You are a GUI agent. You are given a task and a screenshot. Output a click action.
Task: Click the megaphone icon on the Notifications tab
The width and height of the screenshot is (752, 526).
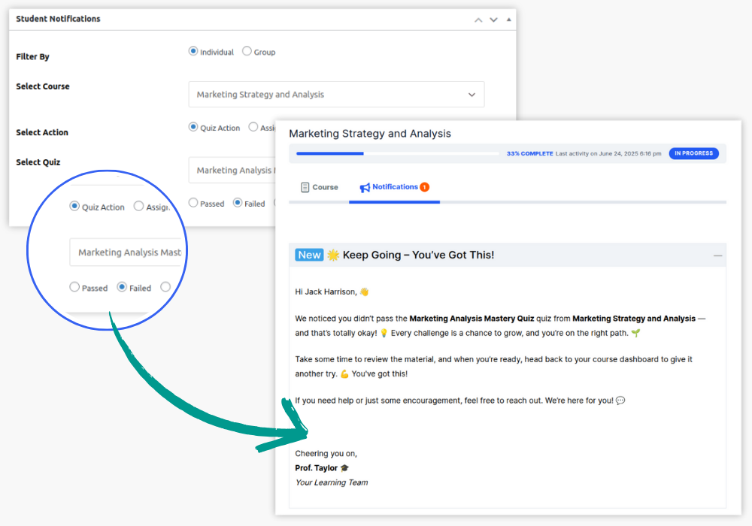tap(365, 187)
